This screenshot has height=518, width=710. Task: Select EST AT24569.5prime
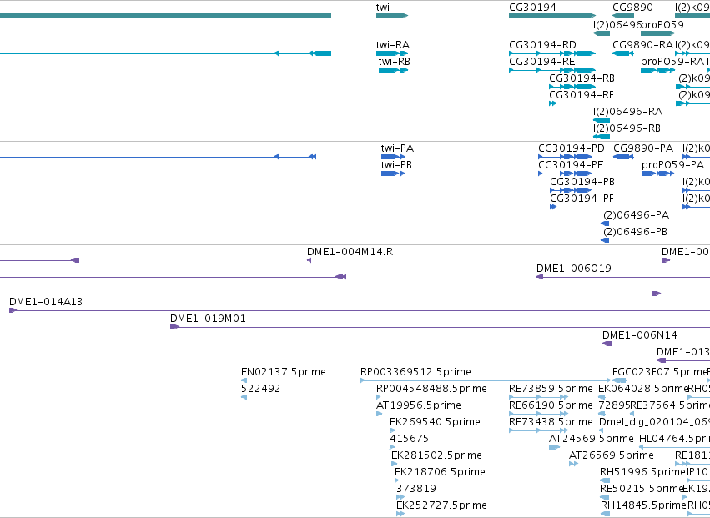point(591,440)
